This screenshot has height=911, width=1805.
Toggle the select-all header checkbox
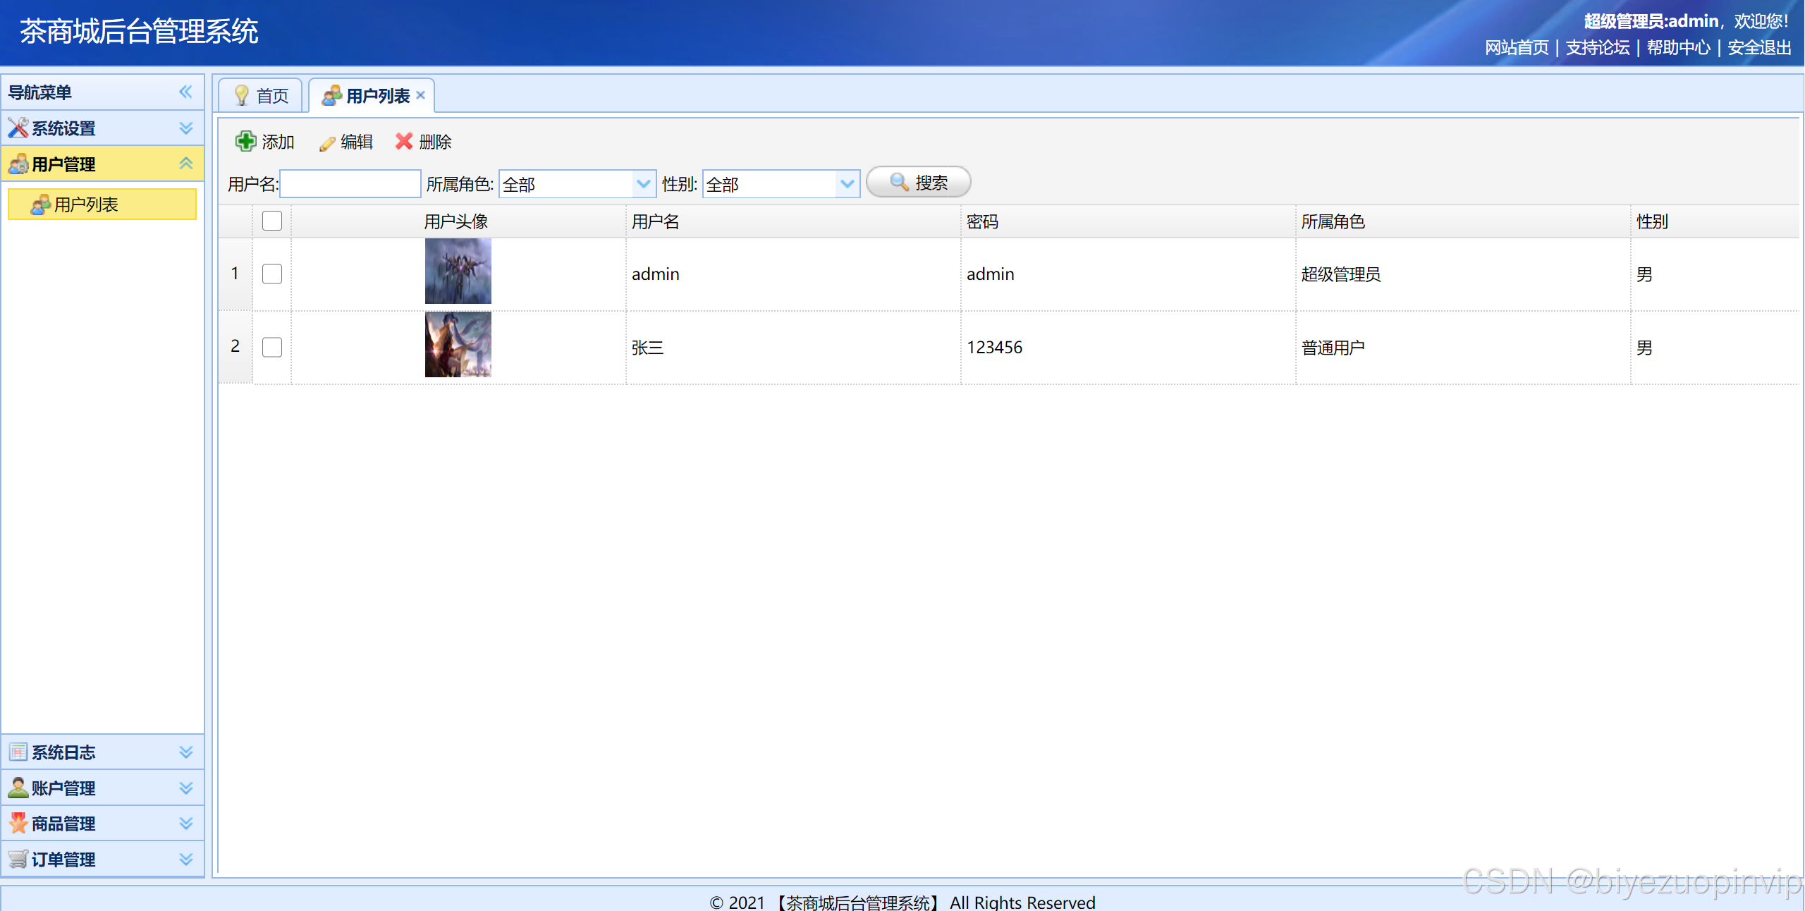[x=272, y=221]
